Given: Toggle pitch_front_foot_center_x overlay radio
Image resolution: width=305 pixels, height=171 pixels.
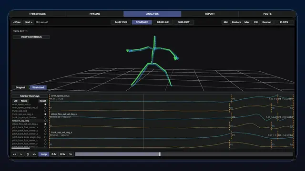Looking at the screenshot, I should (x=45, y=141).
